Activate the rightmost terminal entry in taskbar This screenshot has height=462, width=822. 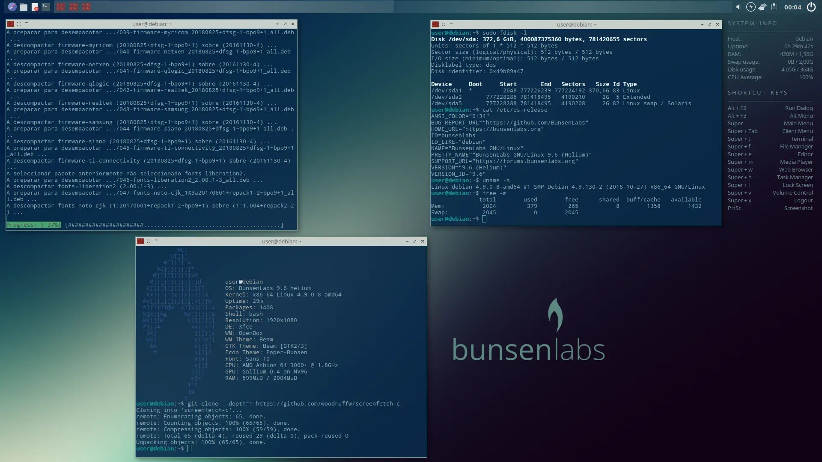[x=86, y=7]
